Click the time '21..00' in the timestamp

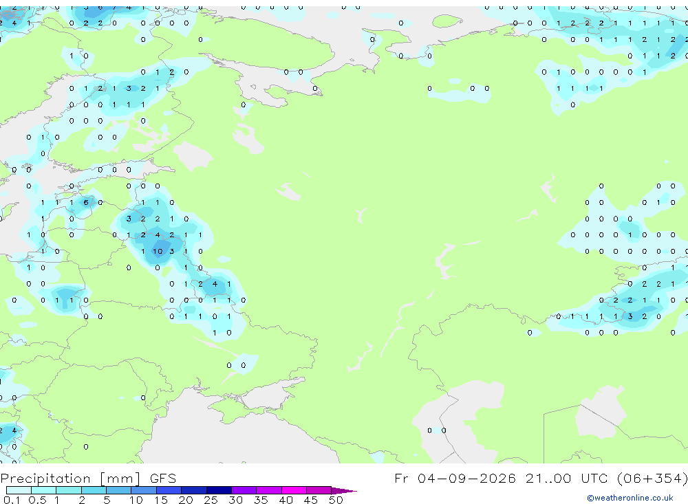pyautogui.click(x=548, y=478)
